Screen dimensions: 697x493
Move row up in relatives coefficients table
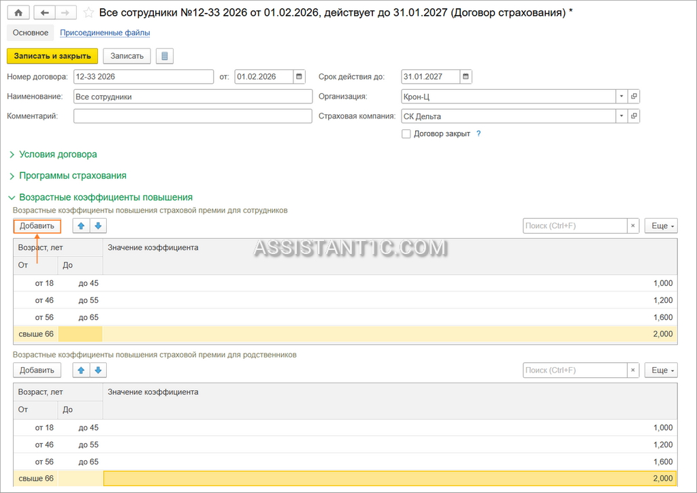[81, 370]
